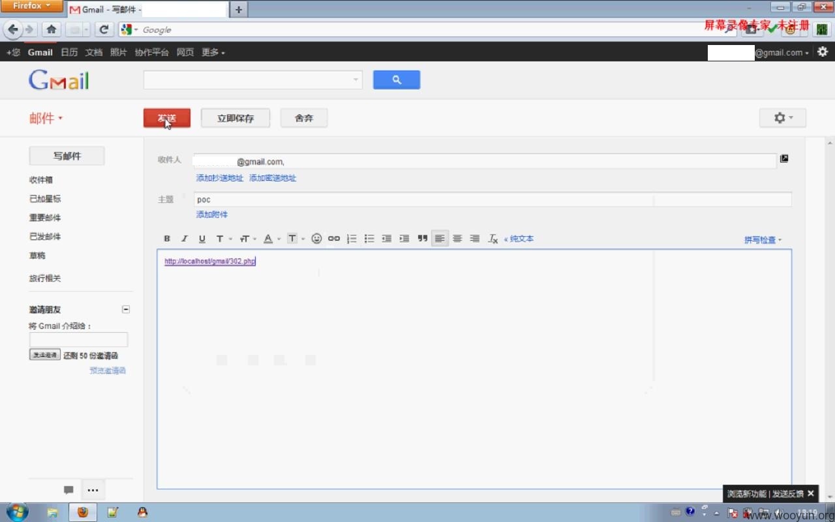This screenshot has height=522, width=835.
Task: Open the chat bubble icon in sidebar
Action: point(68,490)
